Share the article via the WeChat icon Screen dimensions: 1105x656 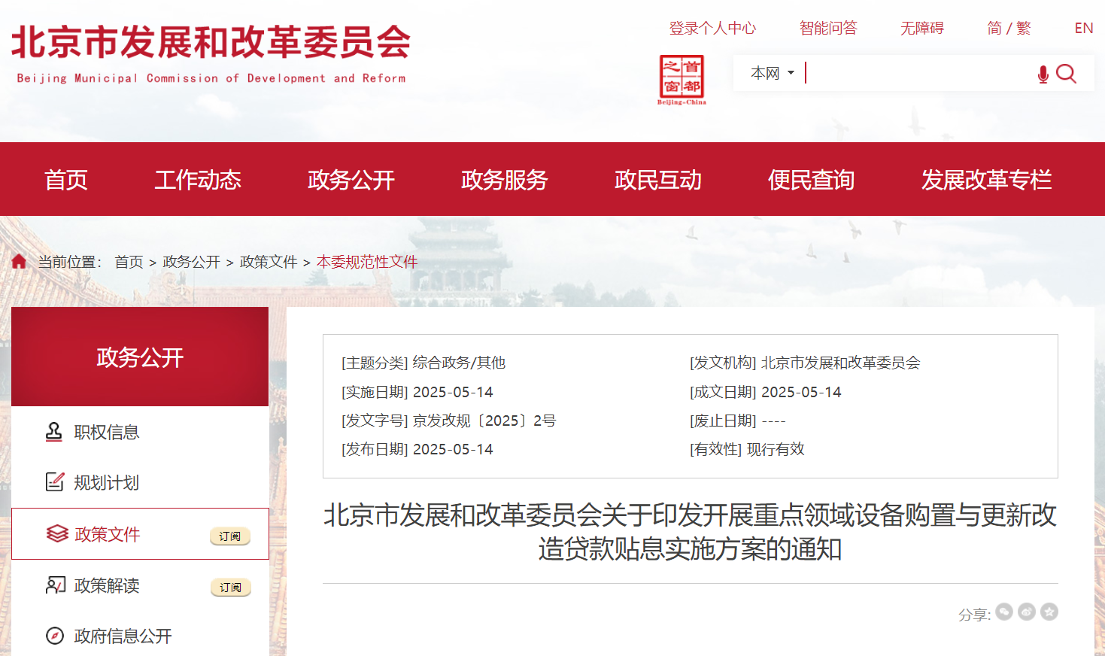(1004, 612)
